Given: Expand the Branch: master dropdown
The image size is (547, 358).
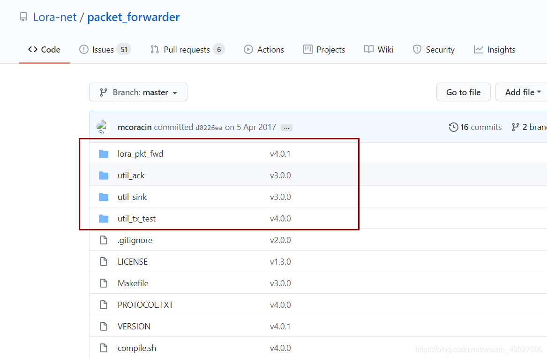Looking at the screenshot, I should (138, 92).
